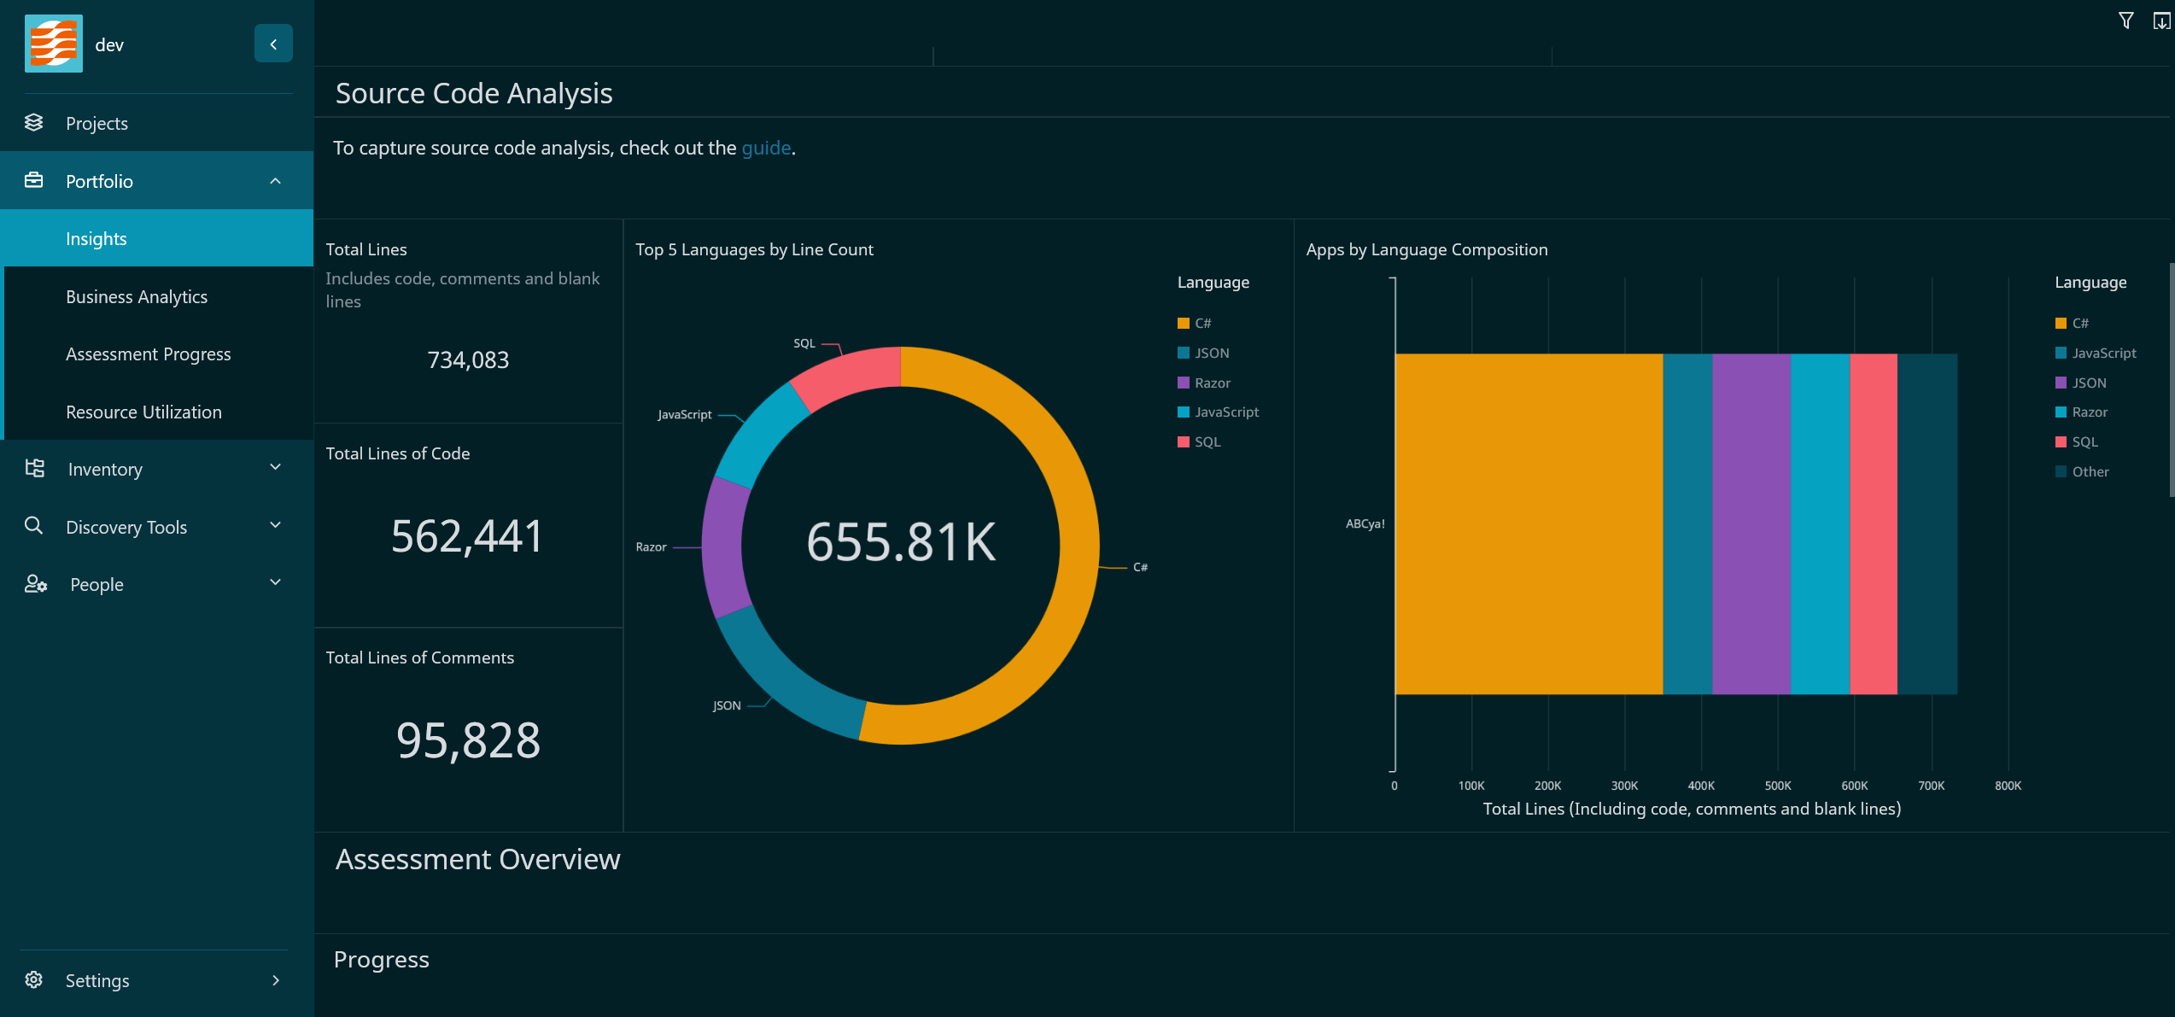Click the Portfolio briefcase icon
Image resolution: width=2175 pixels, height=1017 pixels.
pos(34,180)
